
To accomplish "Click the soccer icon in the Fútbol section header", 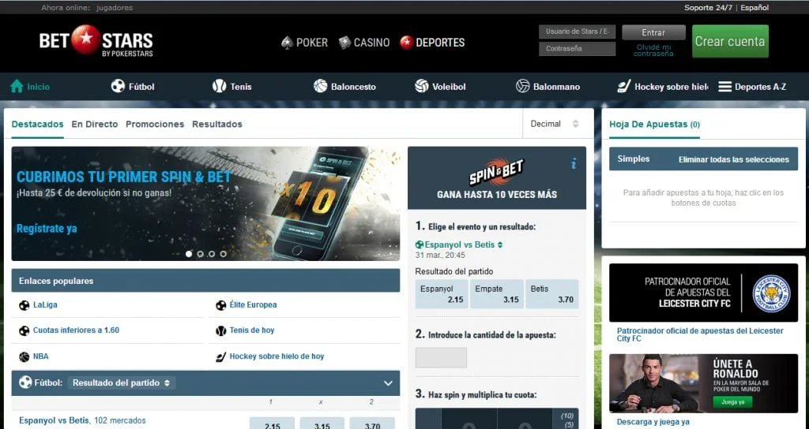I will pyautogui.click(x=25, y=382).
